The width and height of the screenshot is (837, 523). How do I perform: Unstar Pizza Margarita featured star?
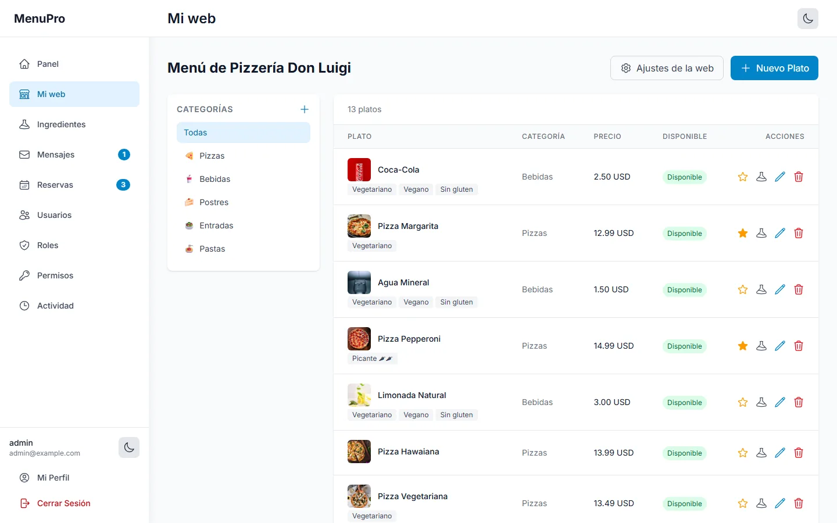743,233
